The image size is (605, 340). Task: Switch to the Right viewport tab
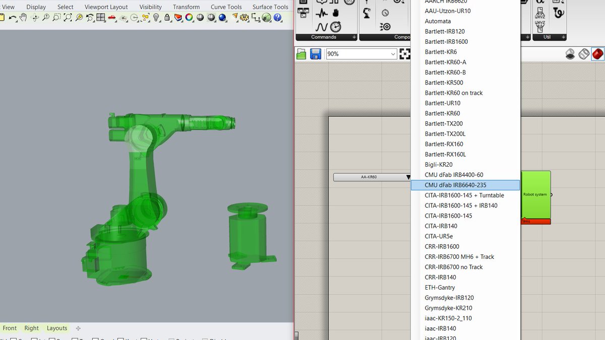coord(31,328)
